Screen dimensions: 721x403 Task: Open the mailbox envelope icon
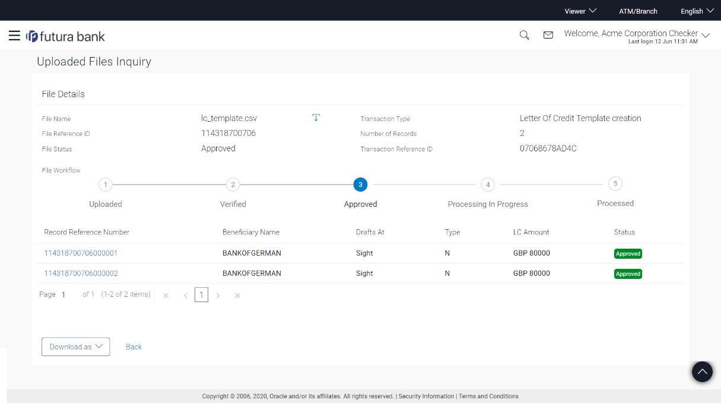[x=548, y=36]
